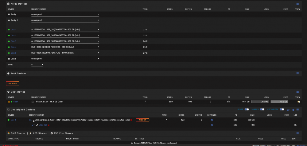
Task: Click the MOUNT button
Action: 142,120
